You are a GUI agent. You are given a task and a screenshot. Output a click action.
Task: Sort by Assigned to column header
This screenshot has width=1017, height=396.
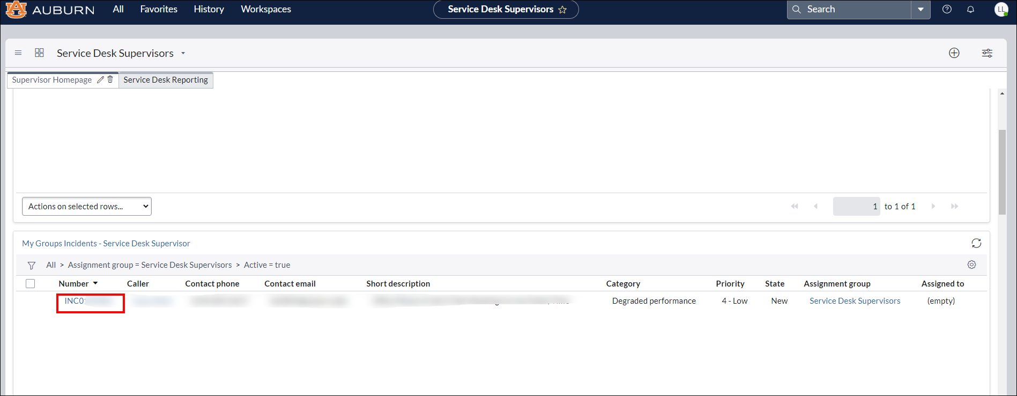pos(942,284)
